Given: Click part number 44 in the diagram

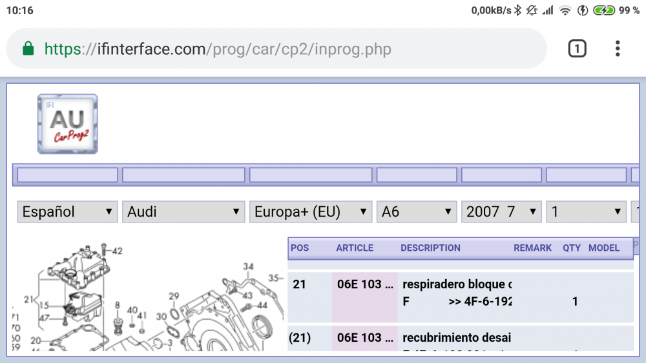Looking at the screenshot, I should (x=262, y=305).
